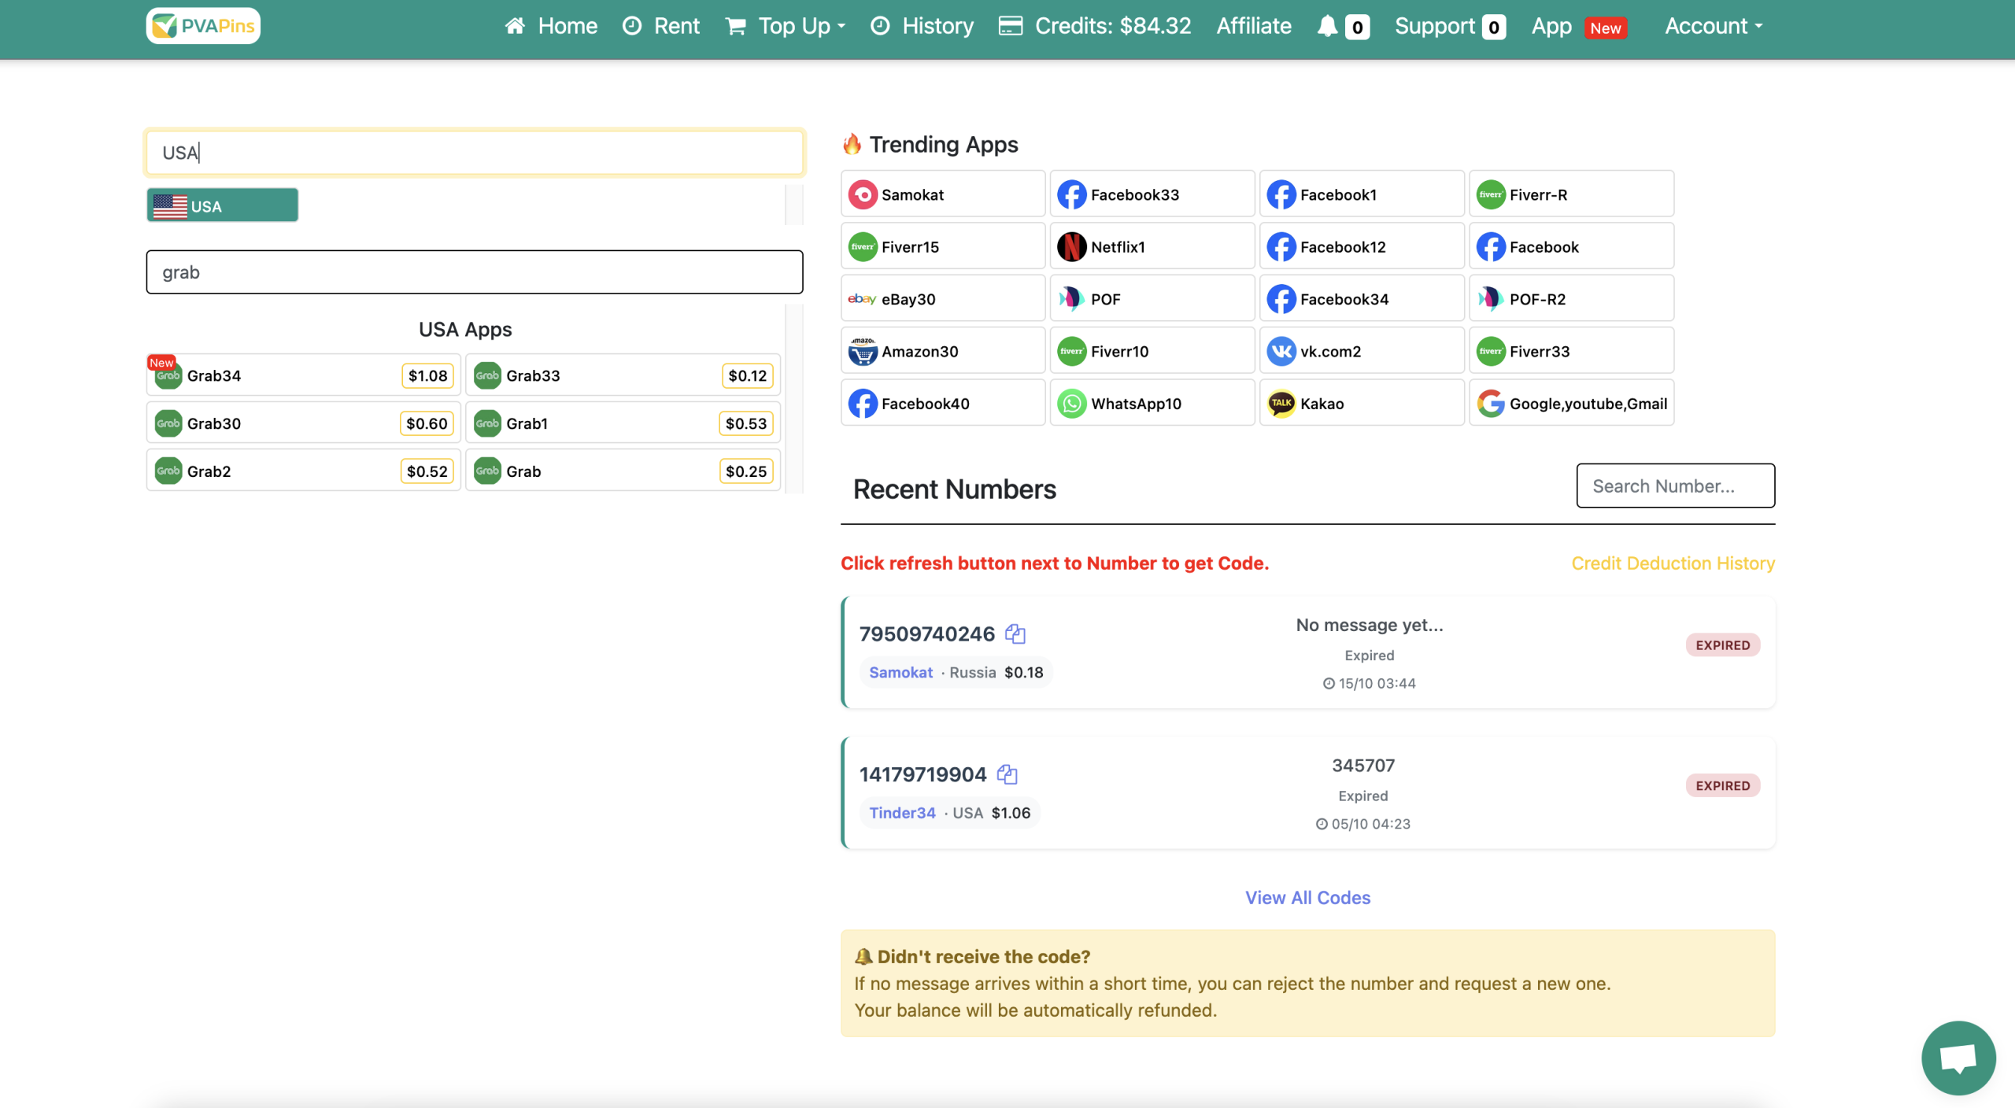Viewport: 2015px width, 1108px height.
Task: Select the WhatsApp10 trending app
Action: (x=1152, y=403)
